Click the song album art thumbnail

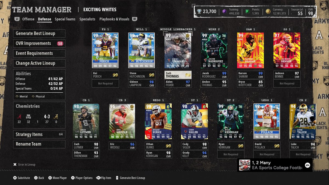(x=245, y=165)
